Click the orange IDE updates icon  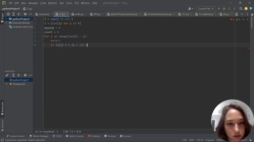pyautogui.click(x=246, y=9)
